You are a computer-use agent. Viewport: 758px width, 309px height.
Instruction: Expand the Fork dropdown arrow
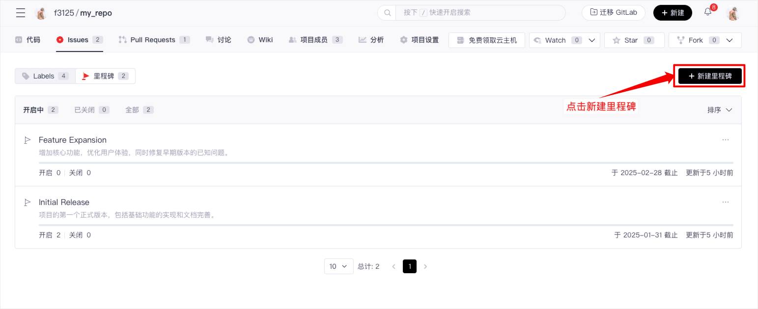tap(730, 40)
